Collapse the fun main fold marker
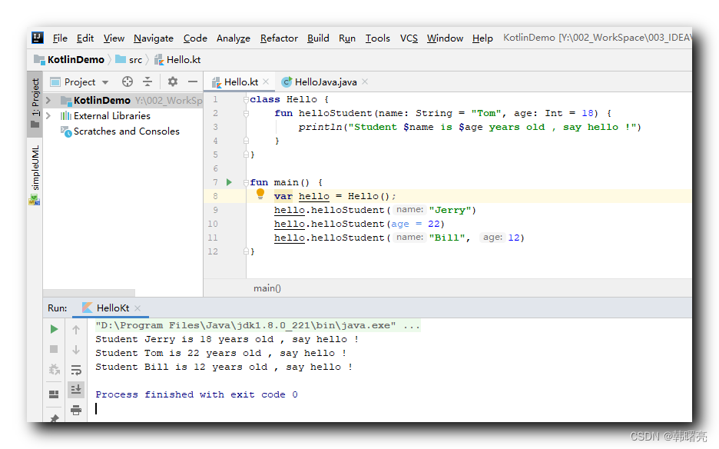The height and width of the screenshot is (449, 719). 247,183
